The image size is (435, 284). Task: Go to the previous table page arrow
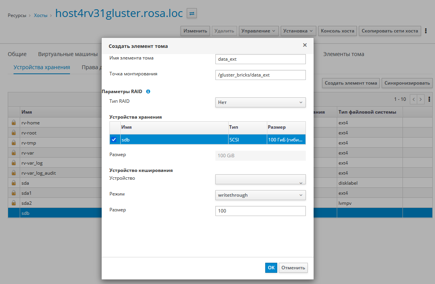tap(413, 99)
